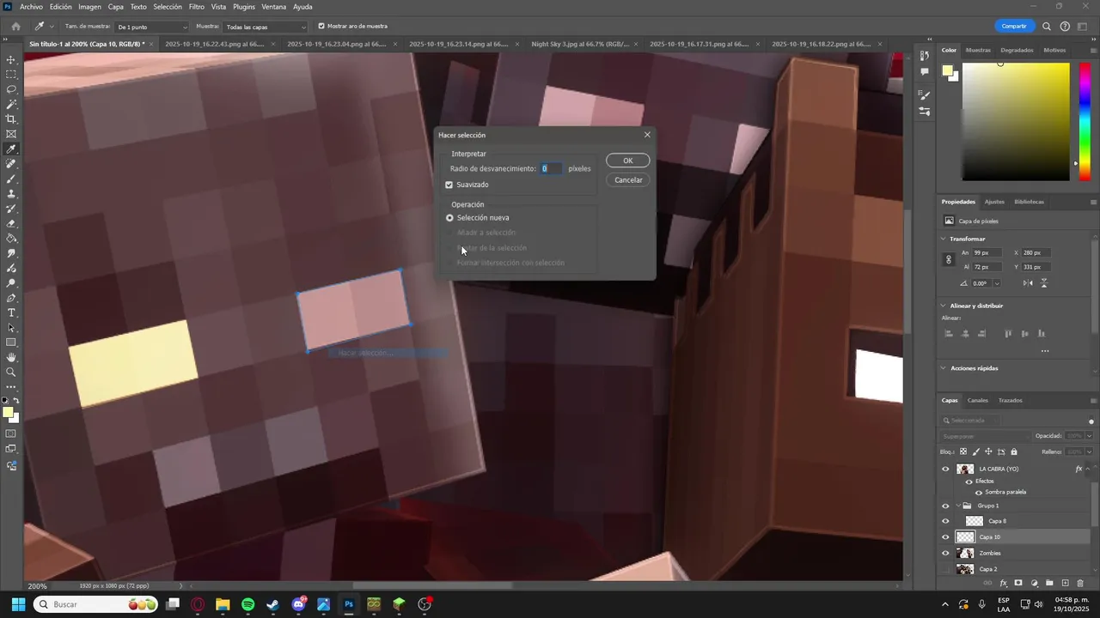Select the Capa 10 layer thumbnail

click(x=965, y=537)
